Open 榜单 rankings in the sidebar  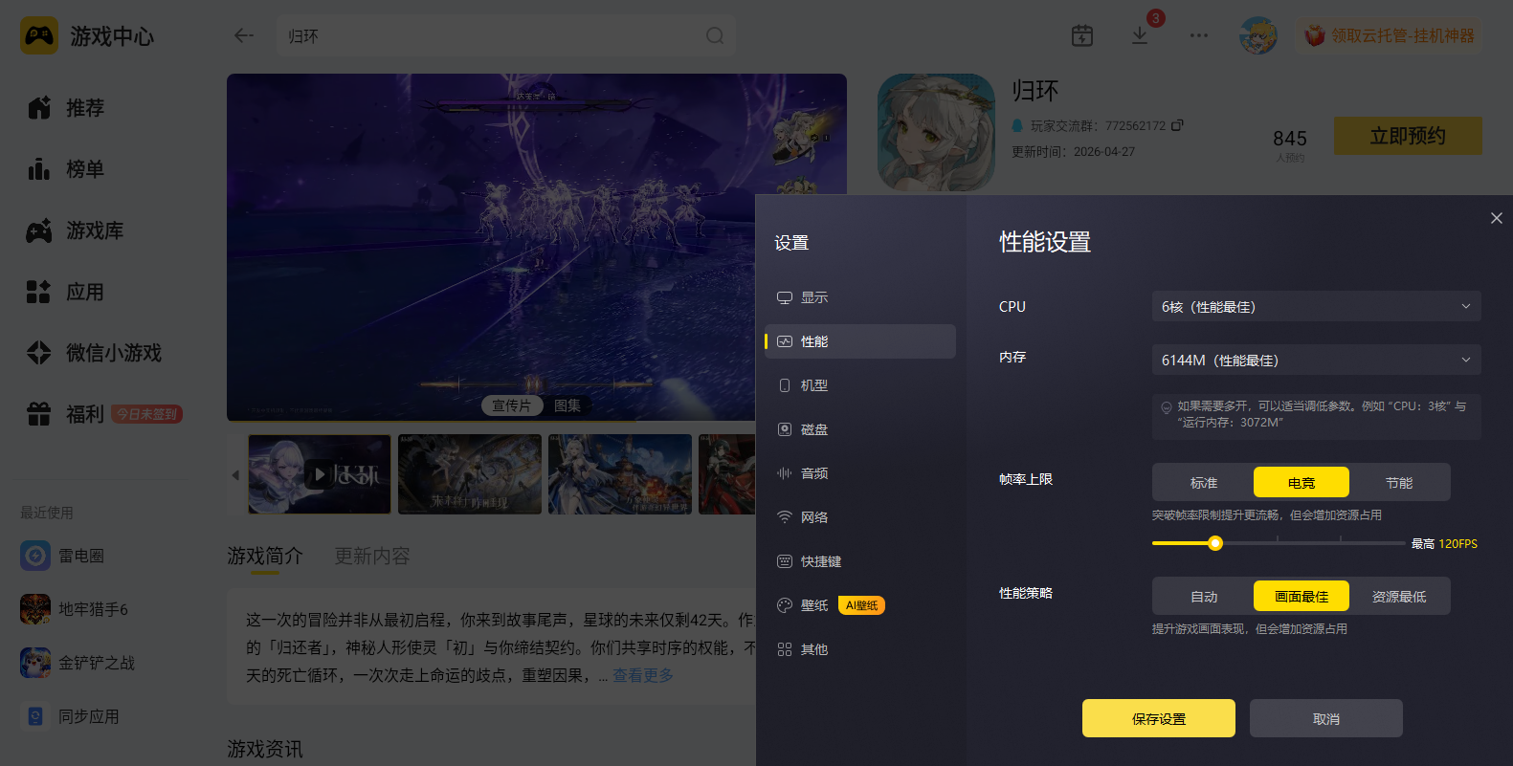(x=65, y=169)
